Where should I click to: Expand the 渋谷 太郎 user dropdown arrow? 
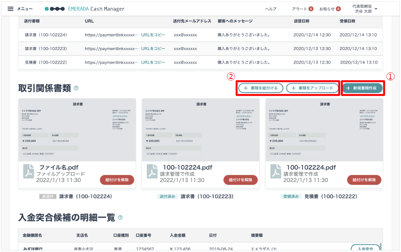[376, 9]
